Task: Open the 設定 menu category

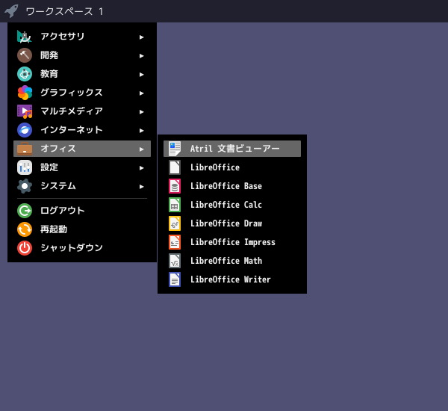Action: 82,167
